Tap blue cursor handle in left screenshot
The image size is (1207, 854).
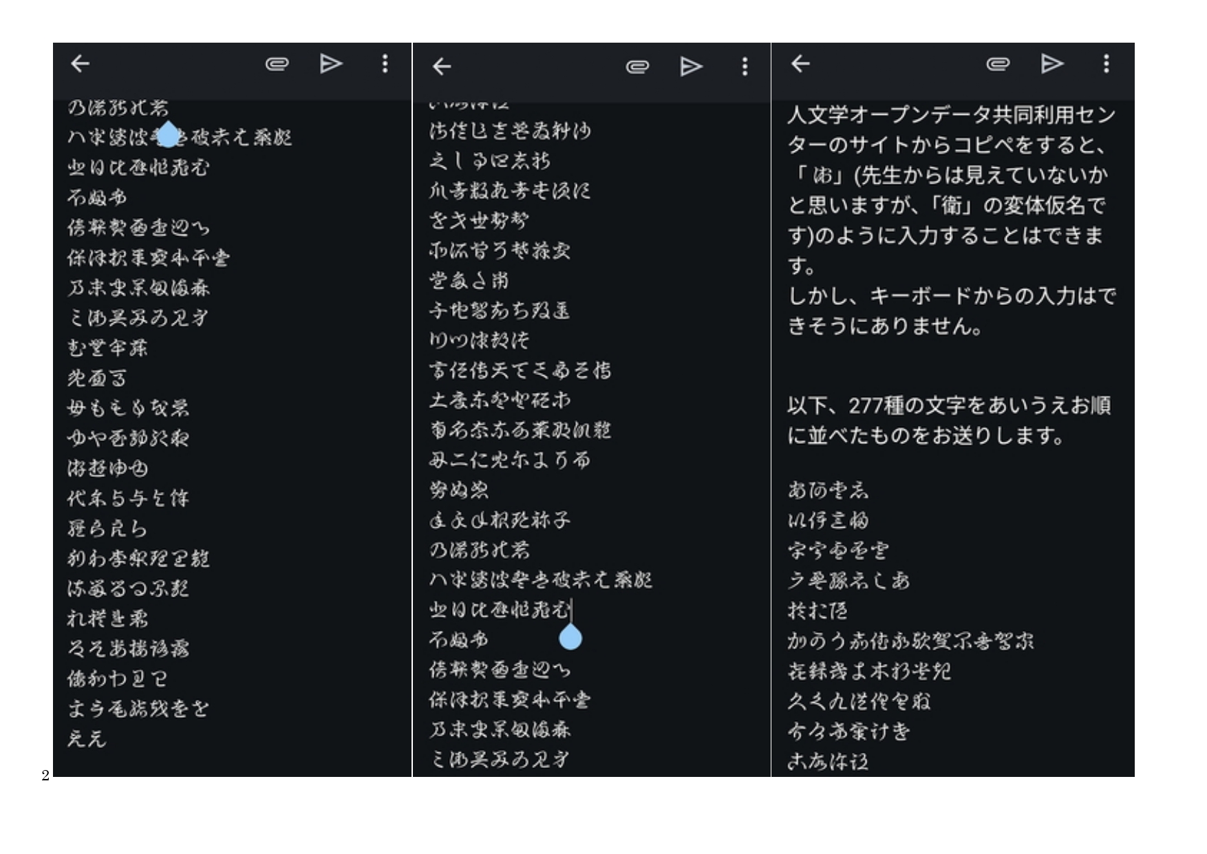click(169, 135)
